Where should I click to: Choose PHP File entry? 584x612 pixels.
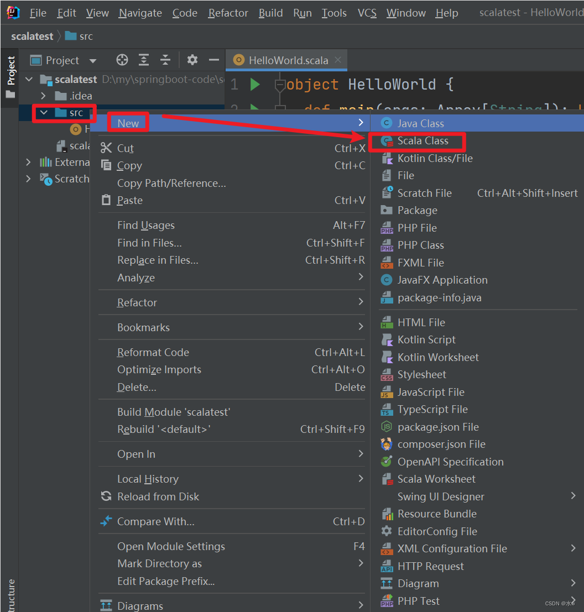tap(477, 228)
